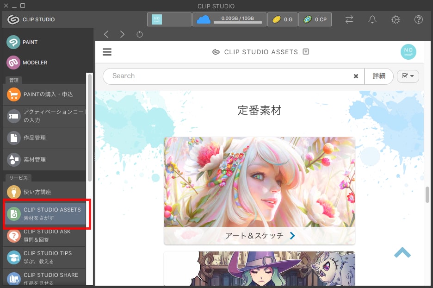Launch CLIP STUDIO PAINT from sidebar

tap(22, 42)
